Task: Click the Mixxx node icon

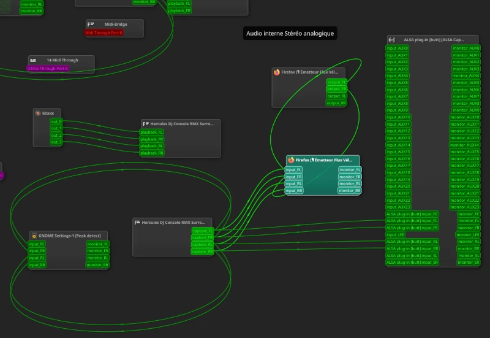Action: [38, 113]
